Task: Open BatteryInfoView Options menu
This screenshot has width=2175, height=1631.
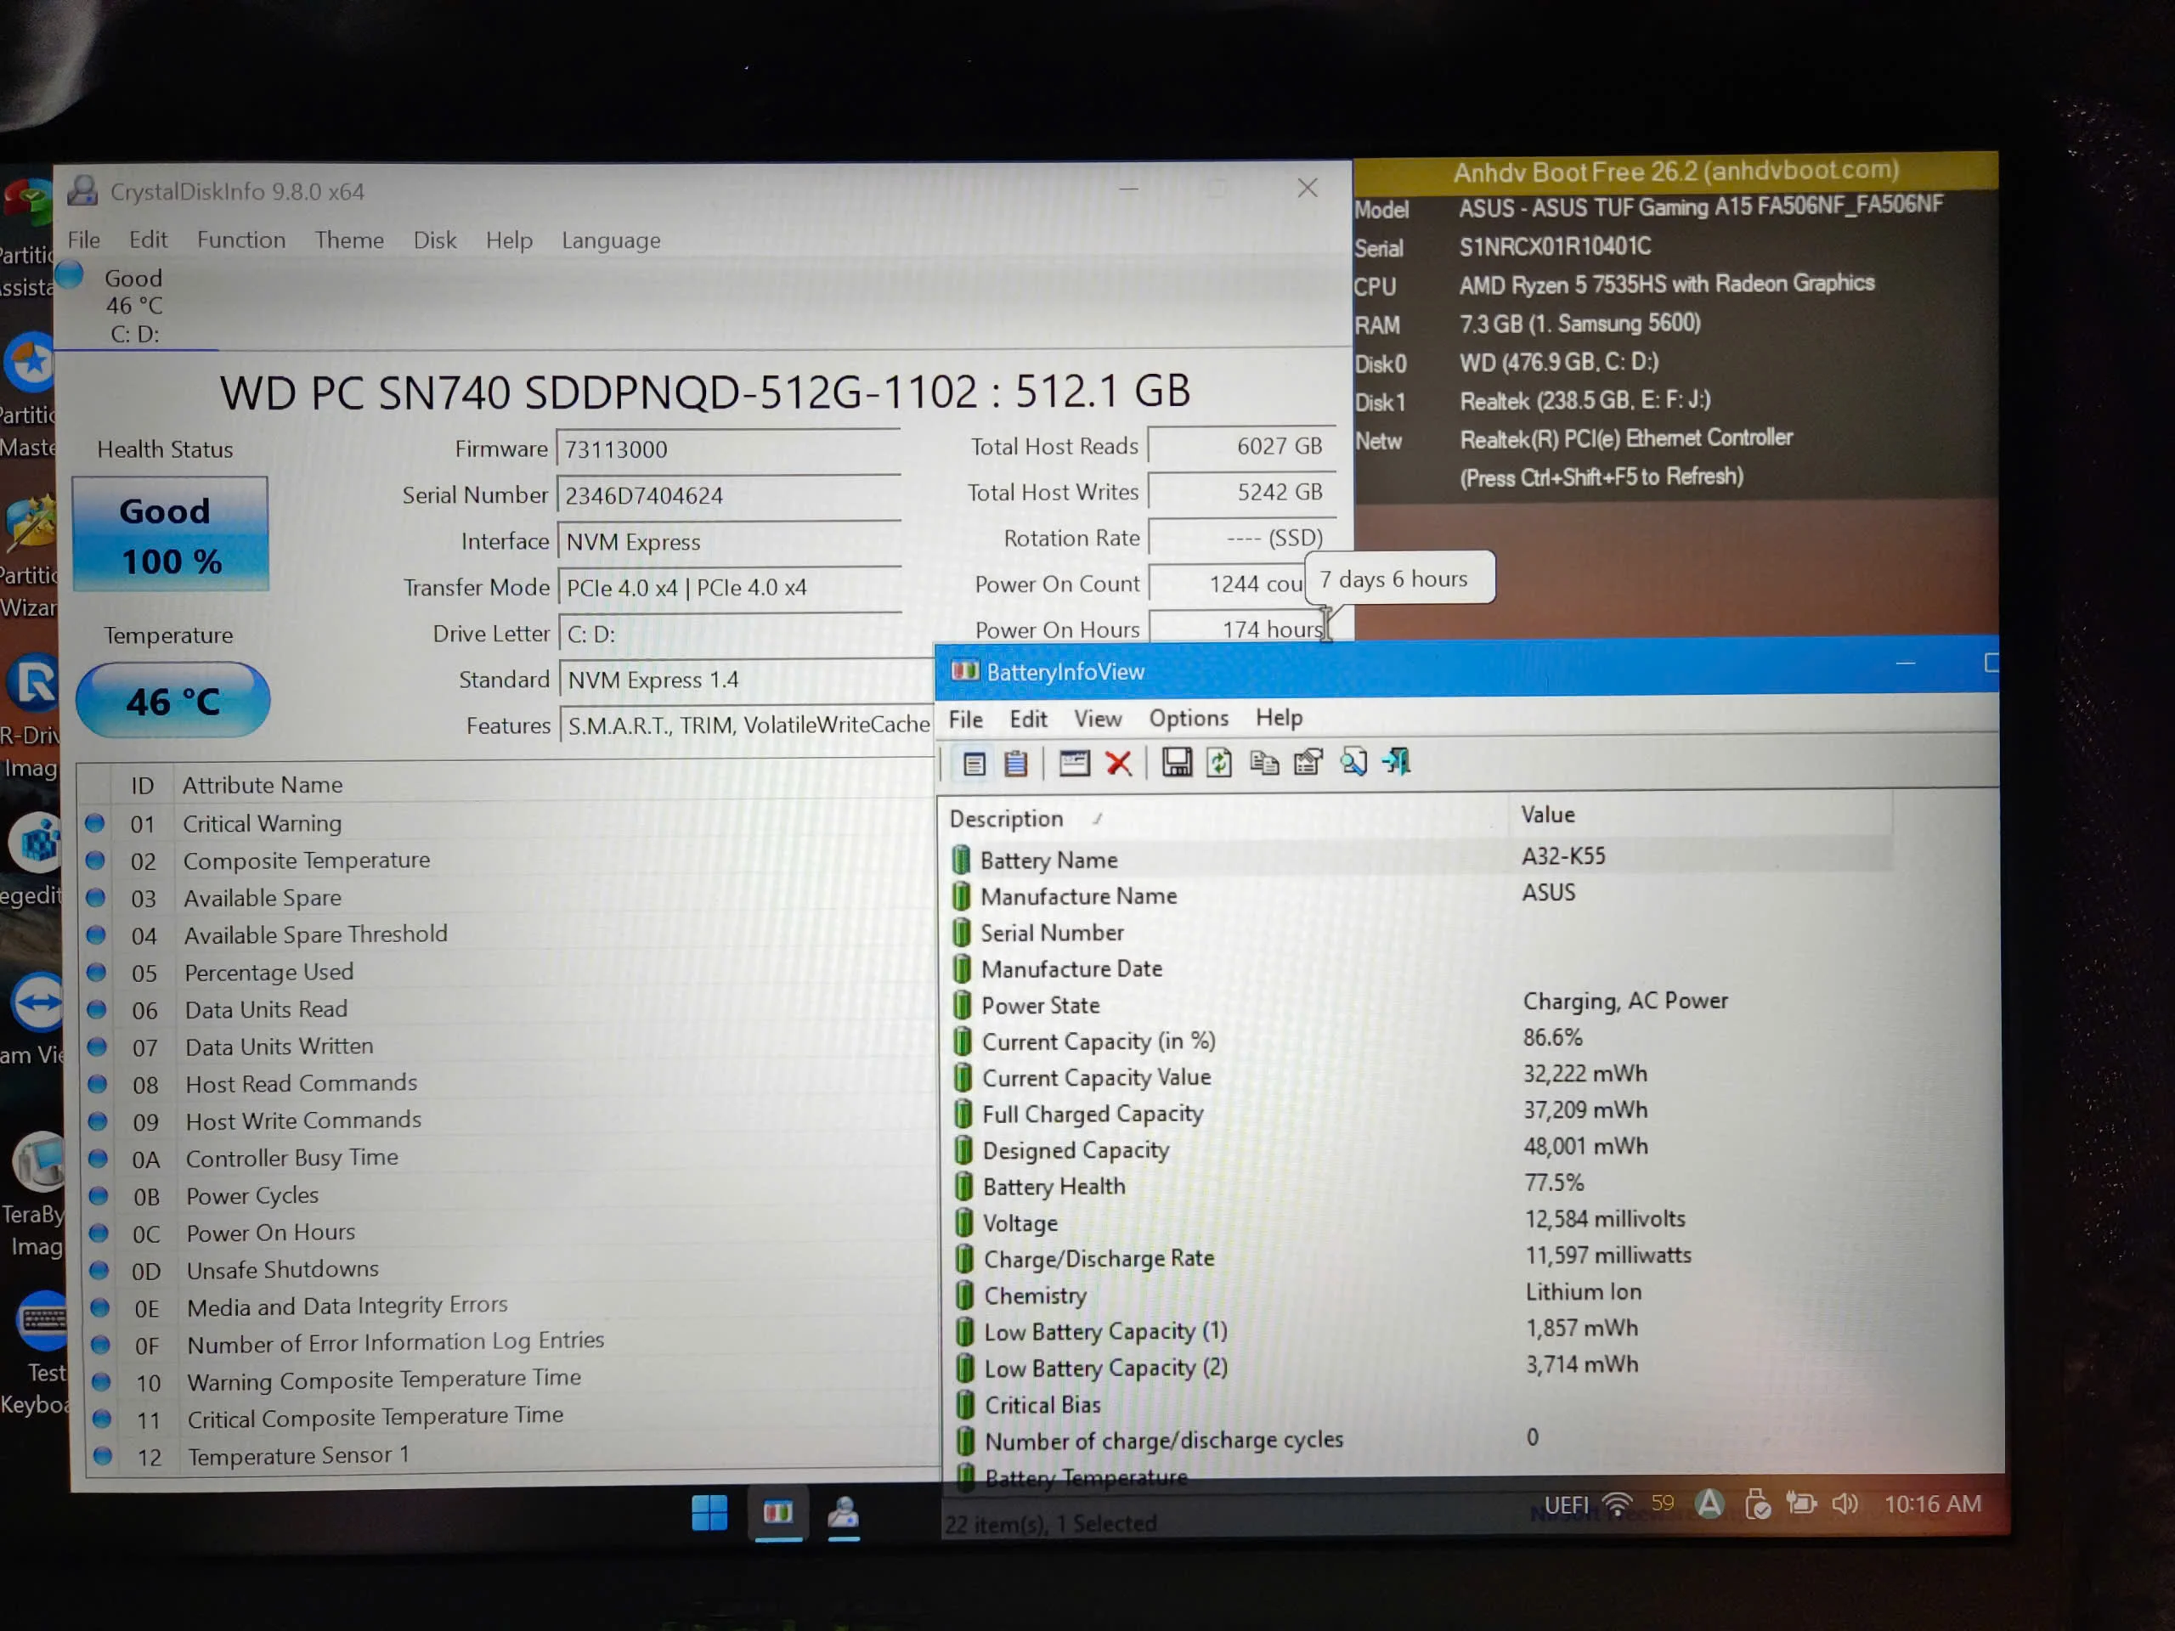Action: pos(1189,719)
